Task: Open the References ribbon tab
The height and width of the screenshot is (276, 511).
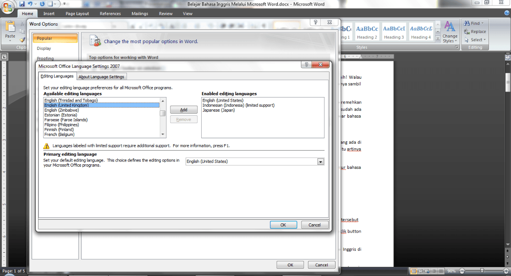Action: click(x=110, y=14)
